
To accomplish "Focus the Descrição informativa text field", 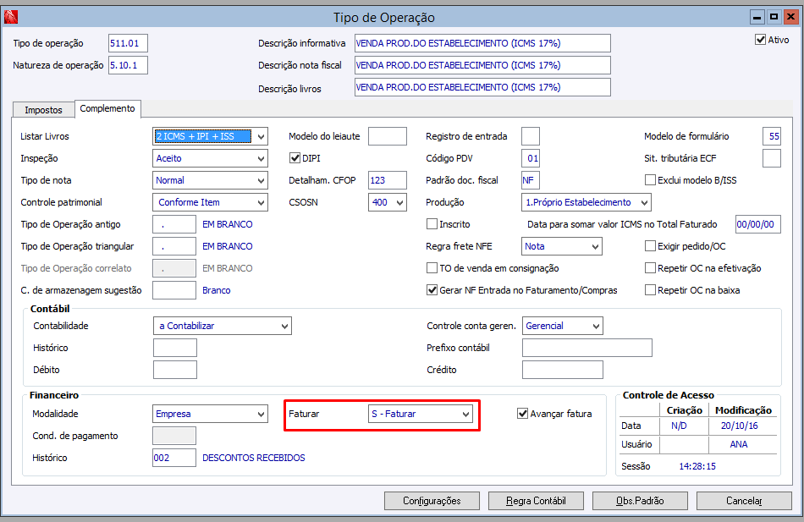I will pos(482,43).
